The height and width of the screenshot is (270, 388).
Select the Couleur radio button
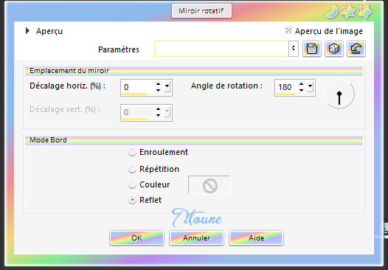pyautogui.click(x=132, y=185)
